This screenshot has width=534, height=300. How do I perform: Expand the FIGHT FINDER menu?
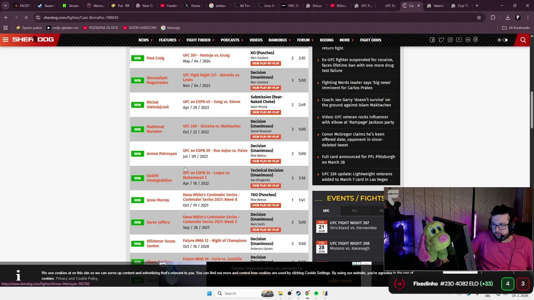(200, 40)
